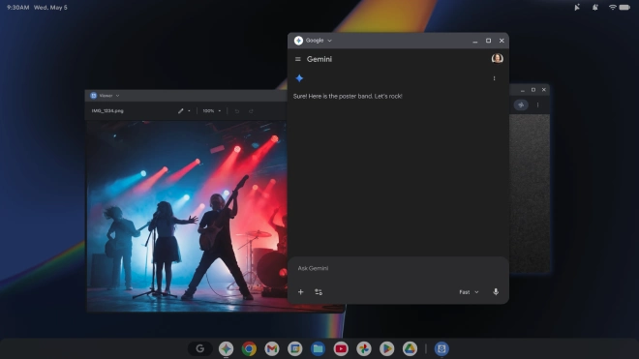The width and height of the screenshot is (639, 359).
Task: Open Google Calendar from the shelf
Action: point(294,348)
